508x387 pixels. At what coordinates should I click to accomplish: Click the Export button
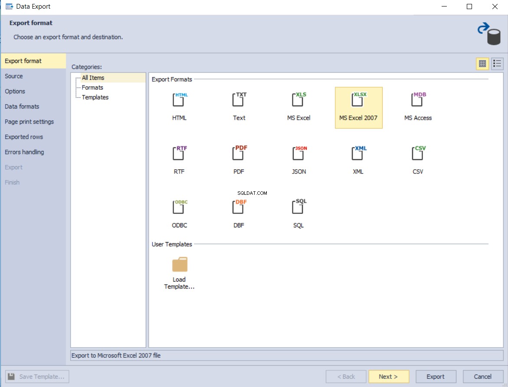coord(436,377)
